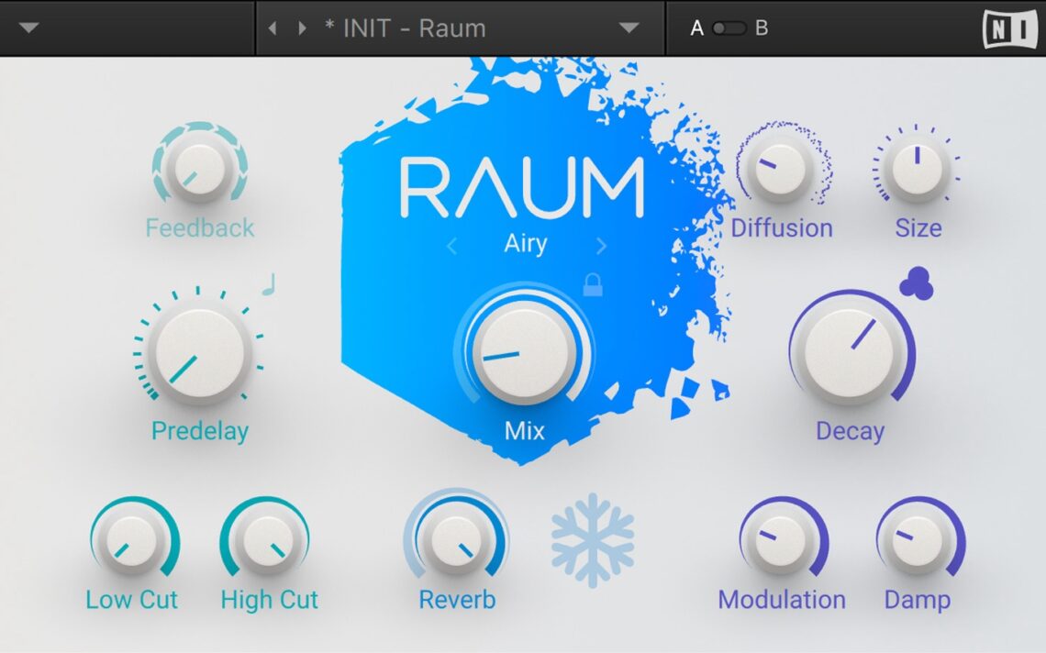
Task: Expand the right chevron beside Airy
Action: pyautogui.click(x=602, y=245)
